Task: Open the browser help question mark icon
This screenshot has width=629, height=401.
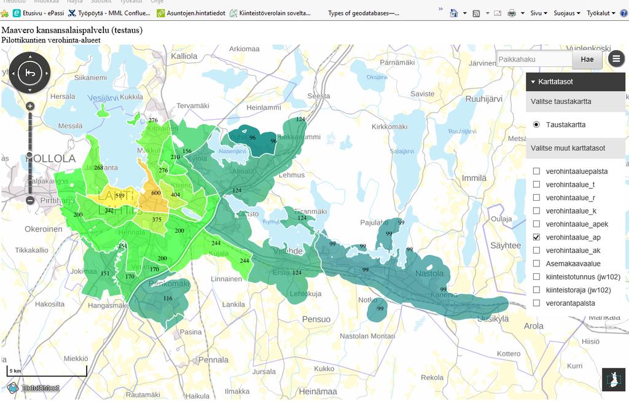Action: pos(625,14)
